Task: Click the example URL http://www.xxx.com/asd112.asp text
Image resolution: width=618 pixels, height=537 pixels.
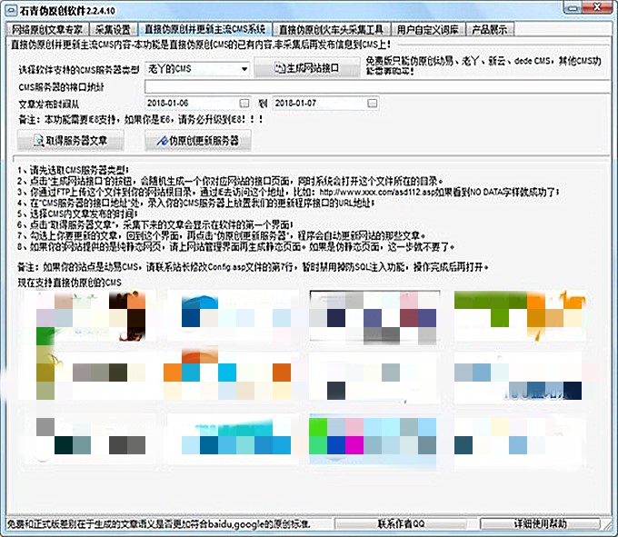Action: (378, 193)
